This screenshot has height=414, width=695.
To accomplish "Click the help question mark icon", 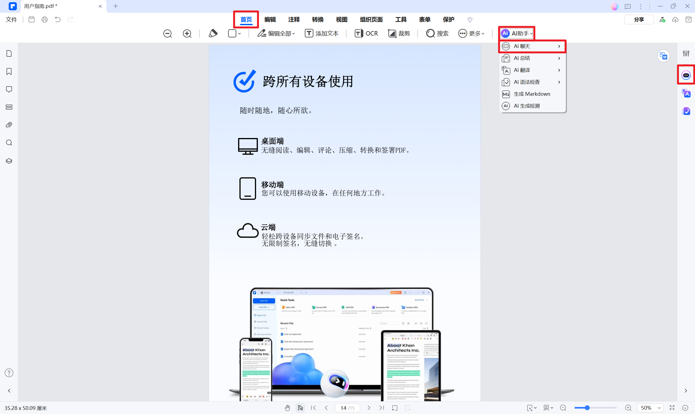I will (x=9, y=373).
